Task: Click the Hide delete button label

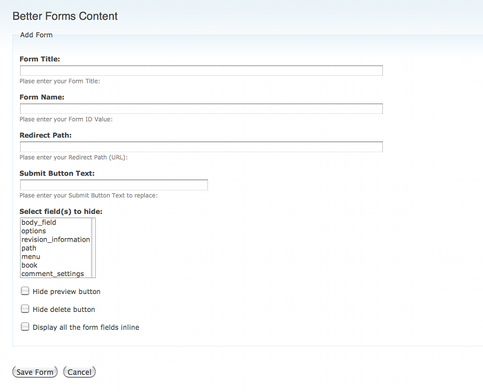Action: coord(63,310)
